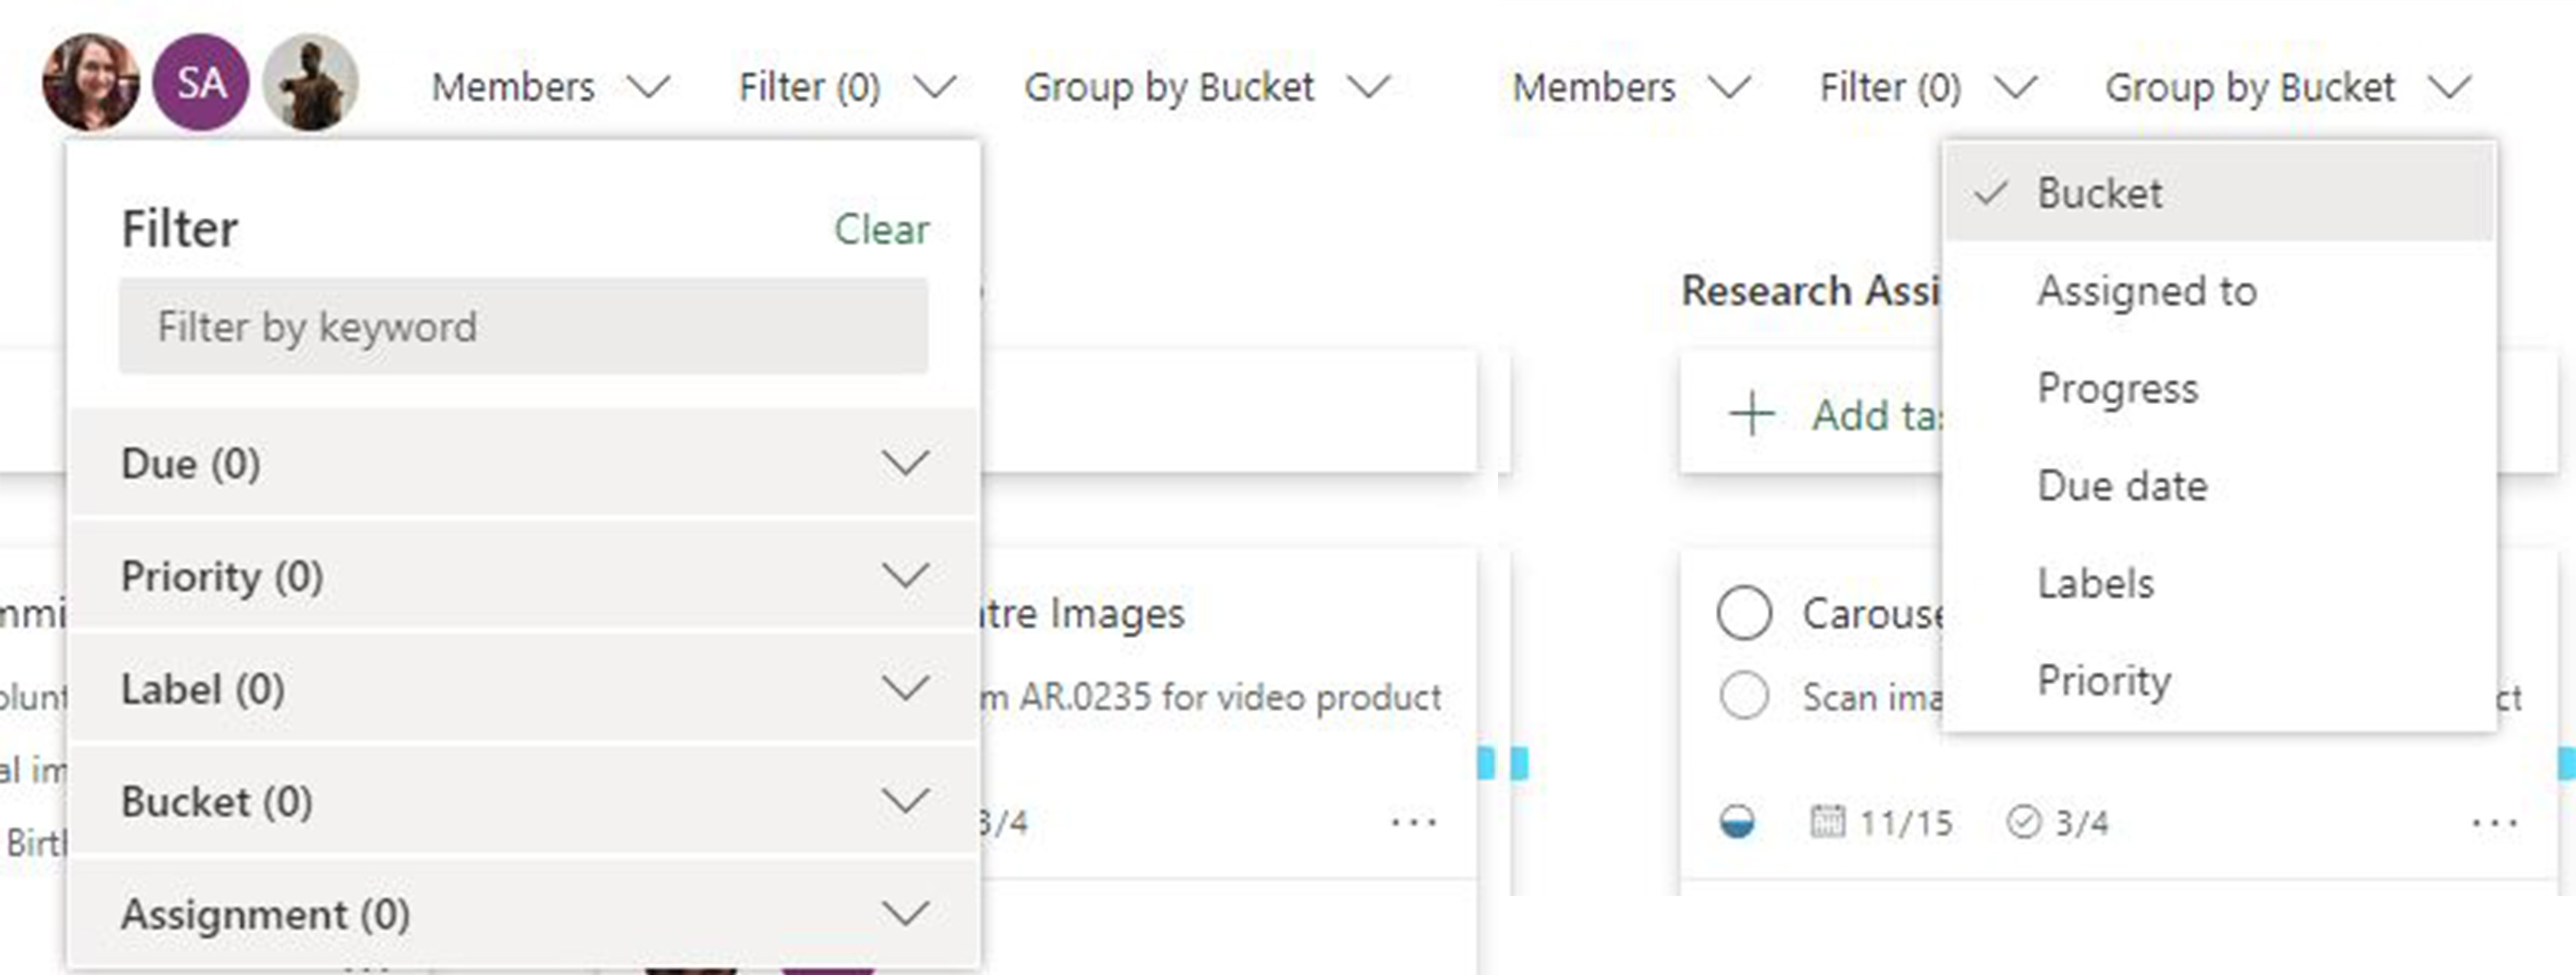Expand the Priority filter section
This screenshot has width=2576, height=975.
(x=906, y=575)
